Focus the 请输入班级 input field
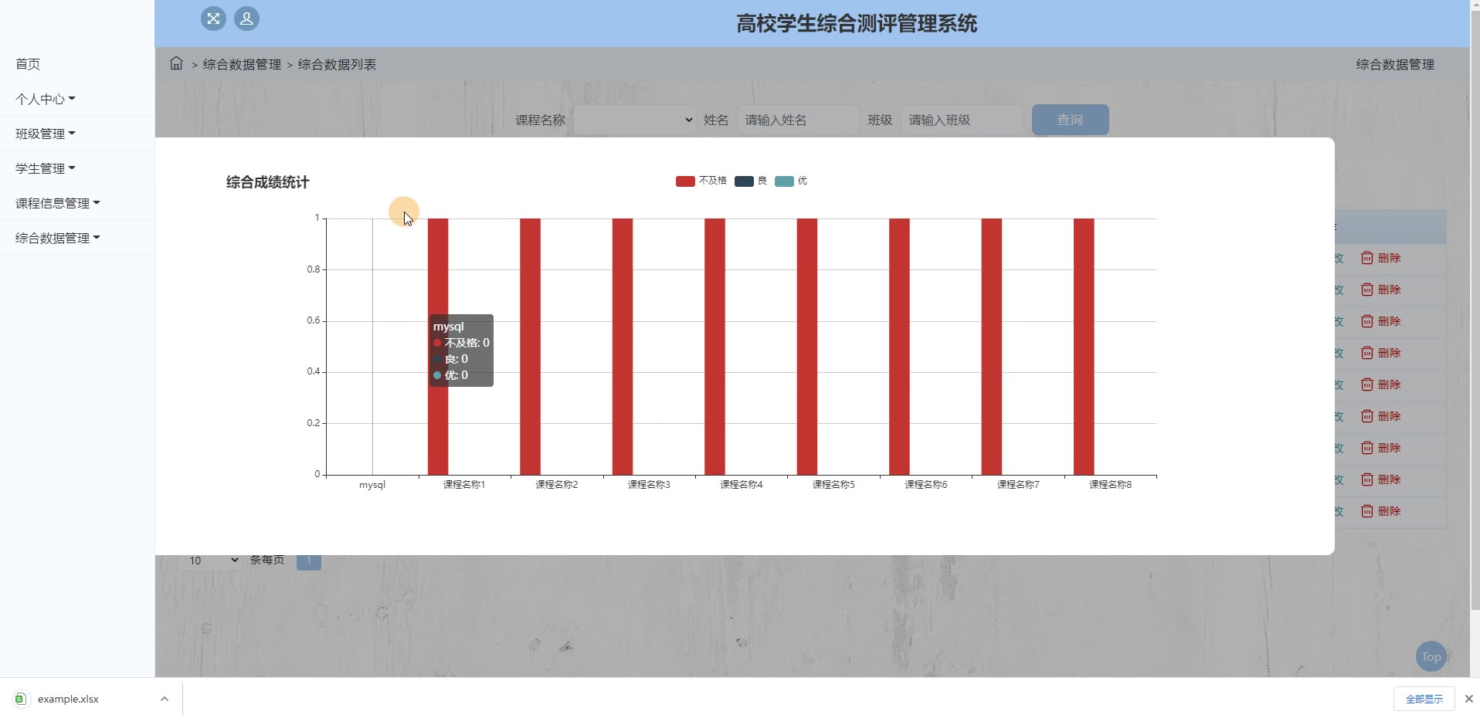1480x718 pixels. [962, 120]
